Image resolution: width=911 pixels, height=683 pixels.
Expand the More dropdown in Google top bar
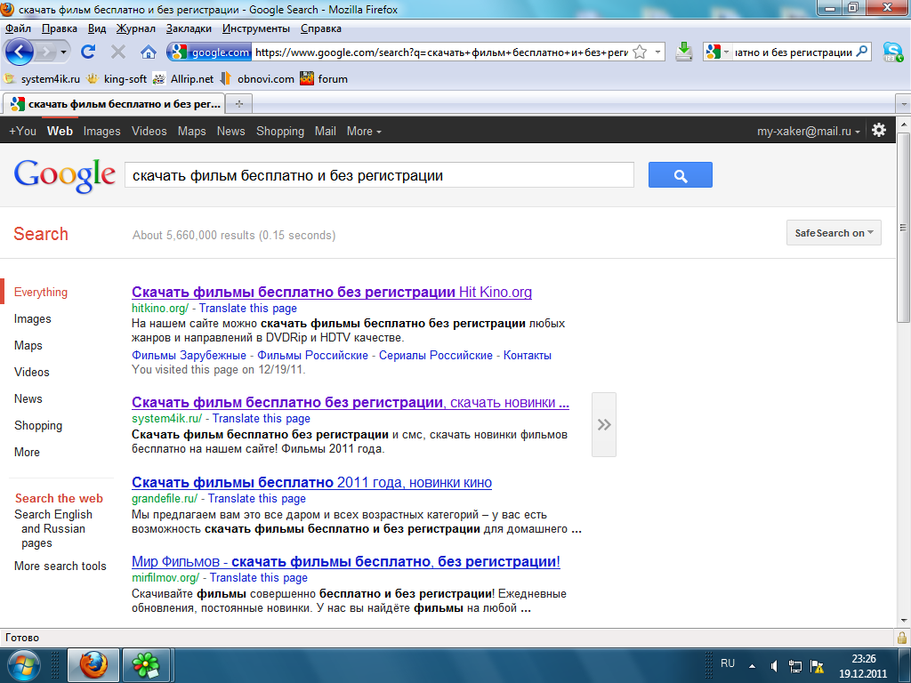[x=364, y=132]
